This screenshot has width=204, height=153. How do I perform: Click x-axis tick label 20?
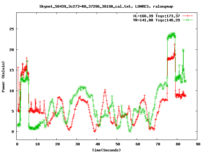click(57, 144)
